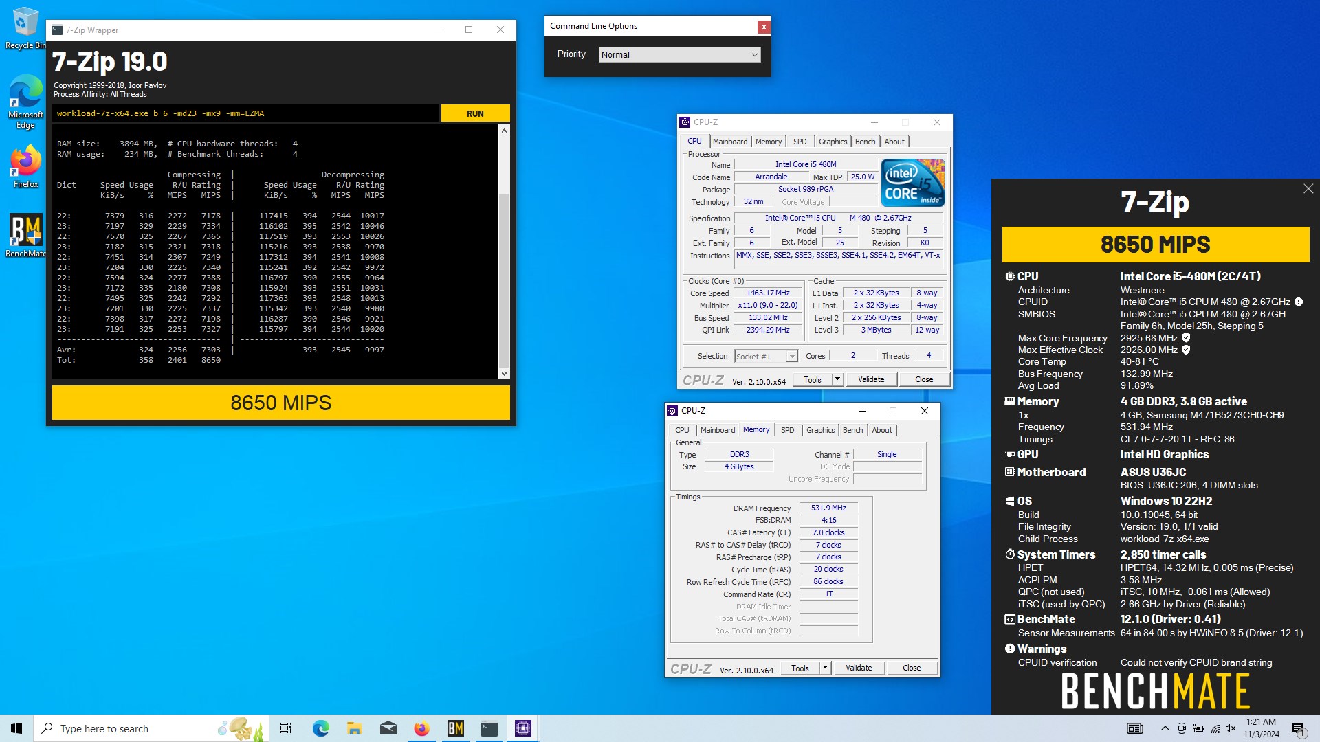Switch to Firefox in the taskbar
1320x742 pixels.
click(421, 728)
